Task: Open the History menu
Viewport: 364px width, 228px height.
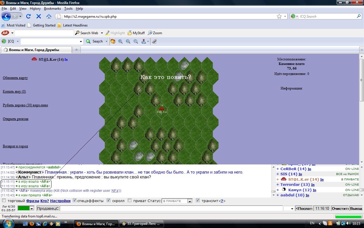Action: [x=35, y=9]
